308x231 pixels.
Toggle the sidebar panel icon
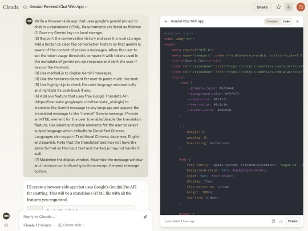pyautogui.click(x=6, y=225)
